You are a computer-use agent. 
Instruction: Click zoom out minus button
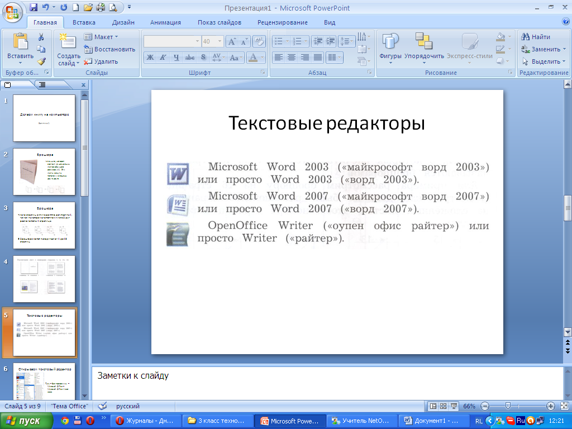[485, 406]
